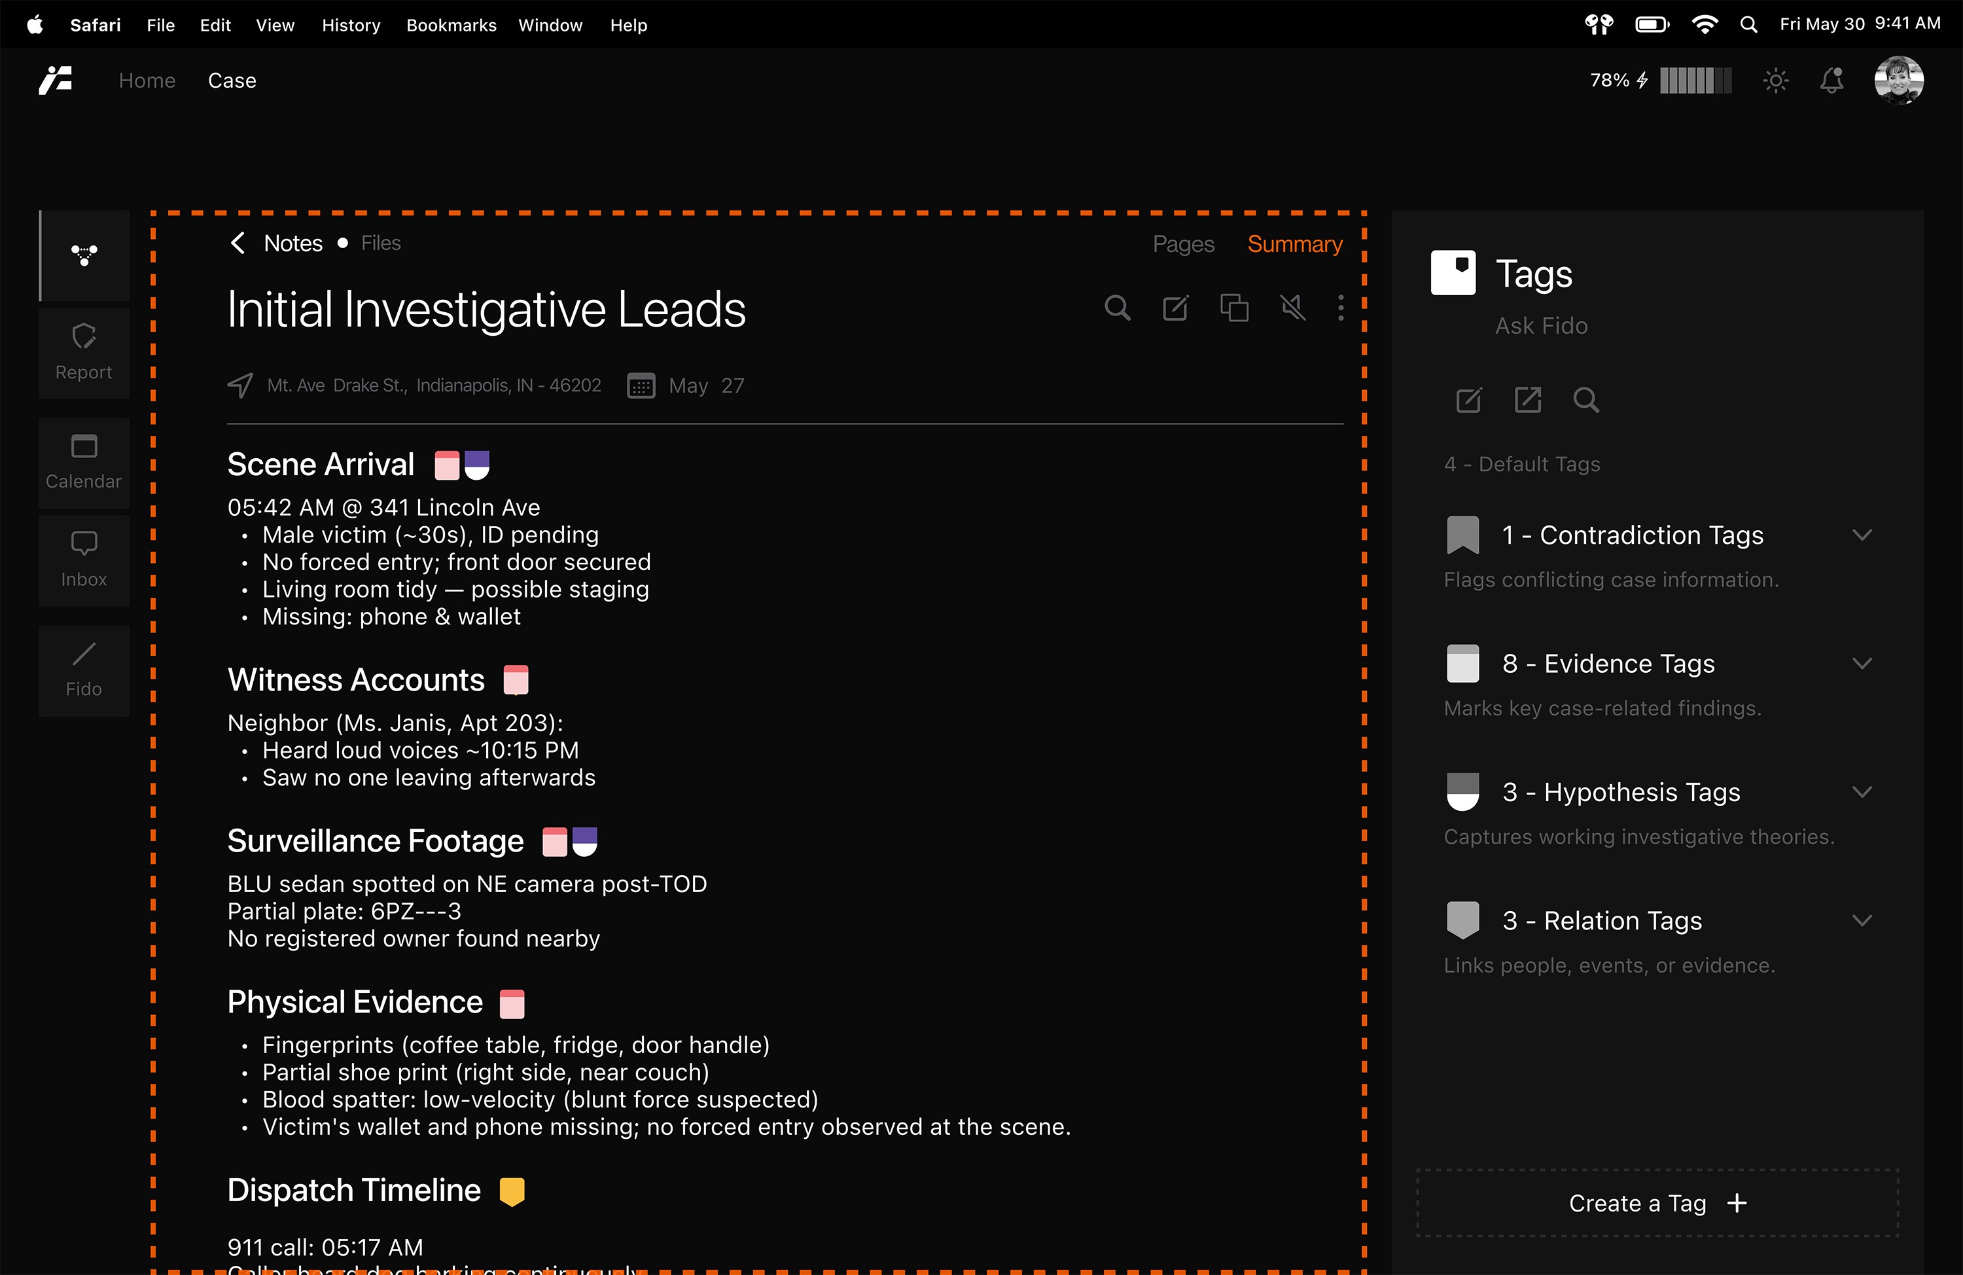The height and width of the screenshot is (1275, 1963).
Task: Click the yellow tag on Dispatch Timeline
Action: [512, 1191]
